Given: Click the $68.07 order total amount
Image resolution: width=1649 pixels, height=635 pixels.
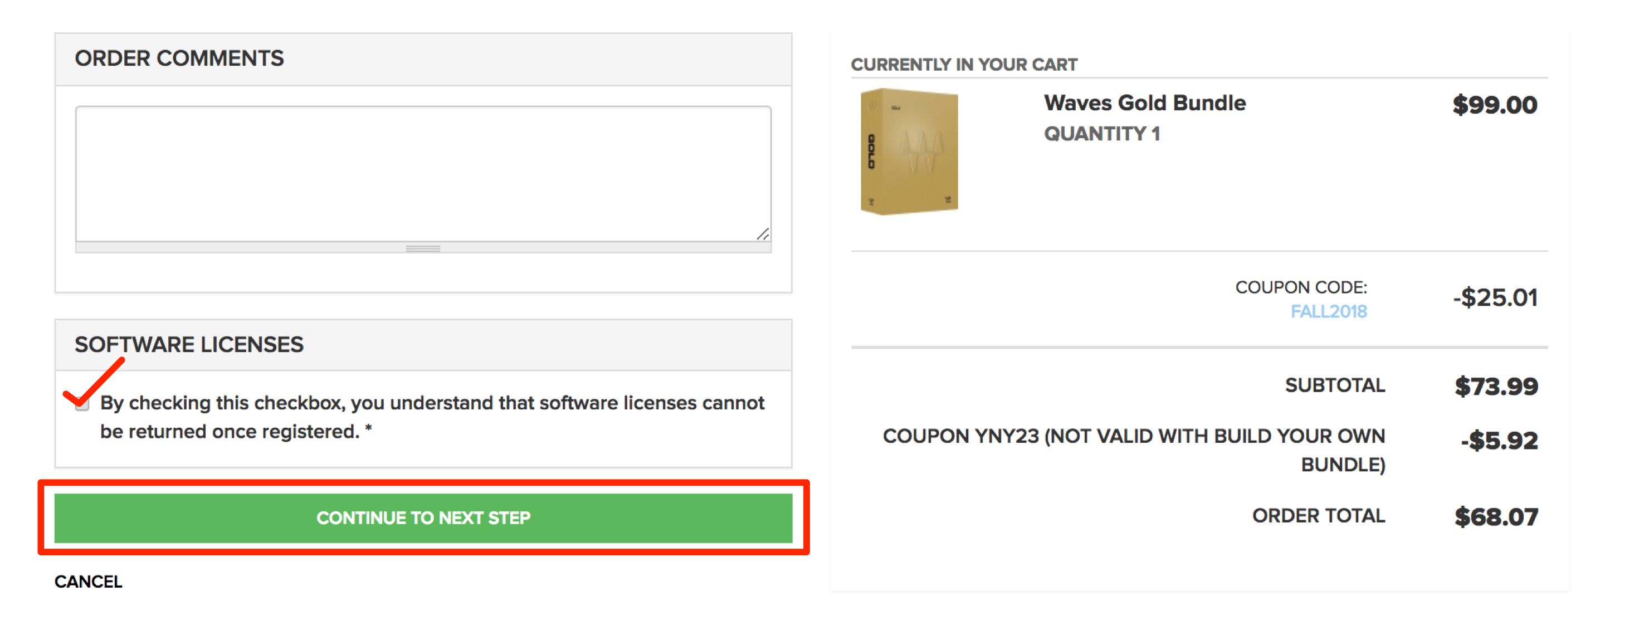Looking at the screenshot, I should (x=1496, y=516).
